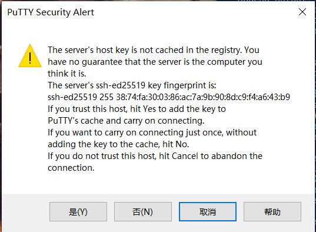Click the line 'If you trust this host, hit Yes'
Screen dimensions: 316x232
pos(137,109)
